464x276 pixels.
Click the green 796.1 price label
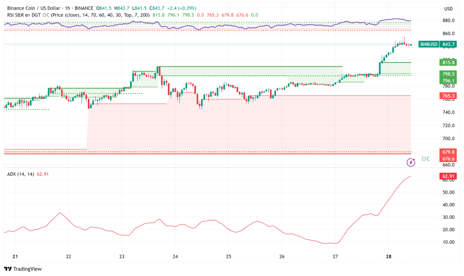[448, 81]
